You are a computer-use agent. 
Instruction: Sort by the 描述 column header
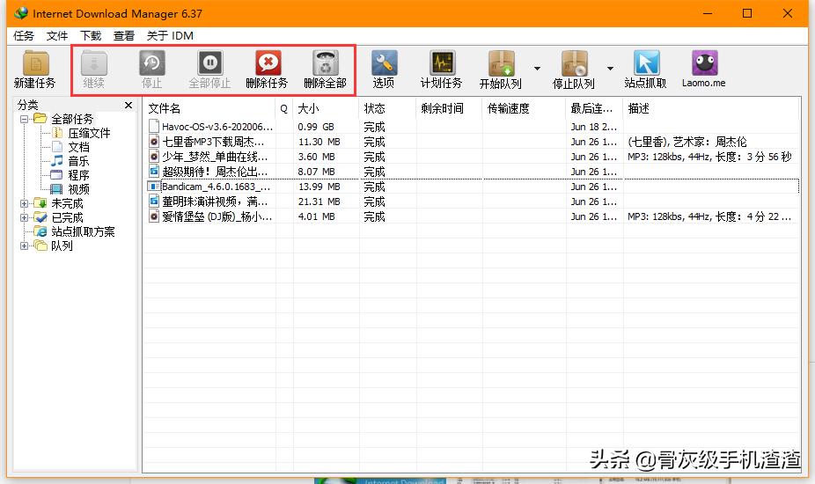[711, 108]
